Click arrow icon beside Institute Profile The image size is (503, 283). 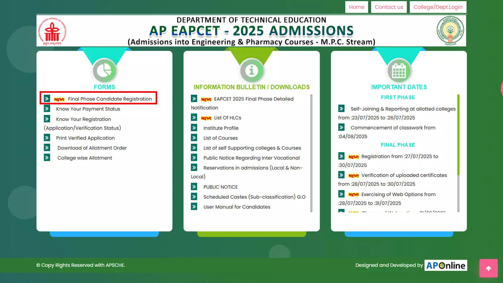click(194, 128)
